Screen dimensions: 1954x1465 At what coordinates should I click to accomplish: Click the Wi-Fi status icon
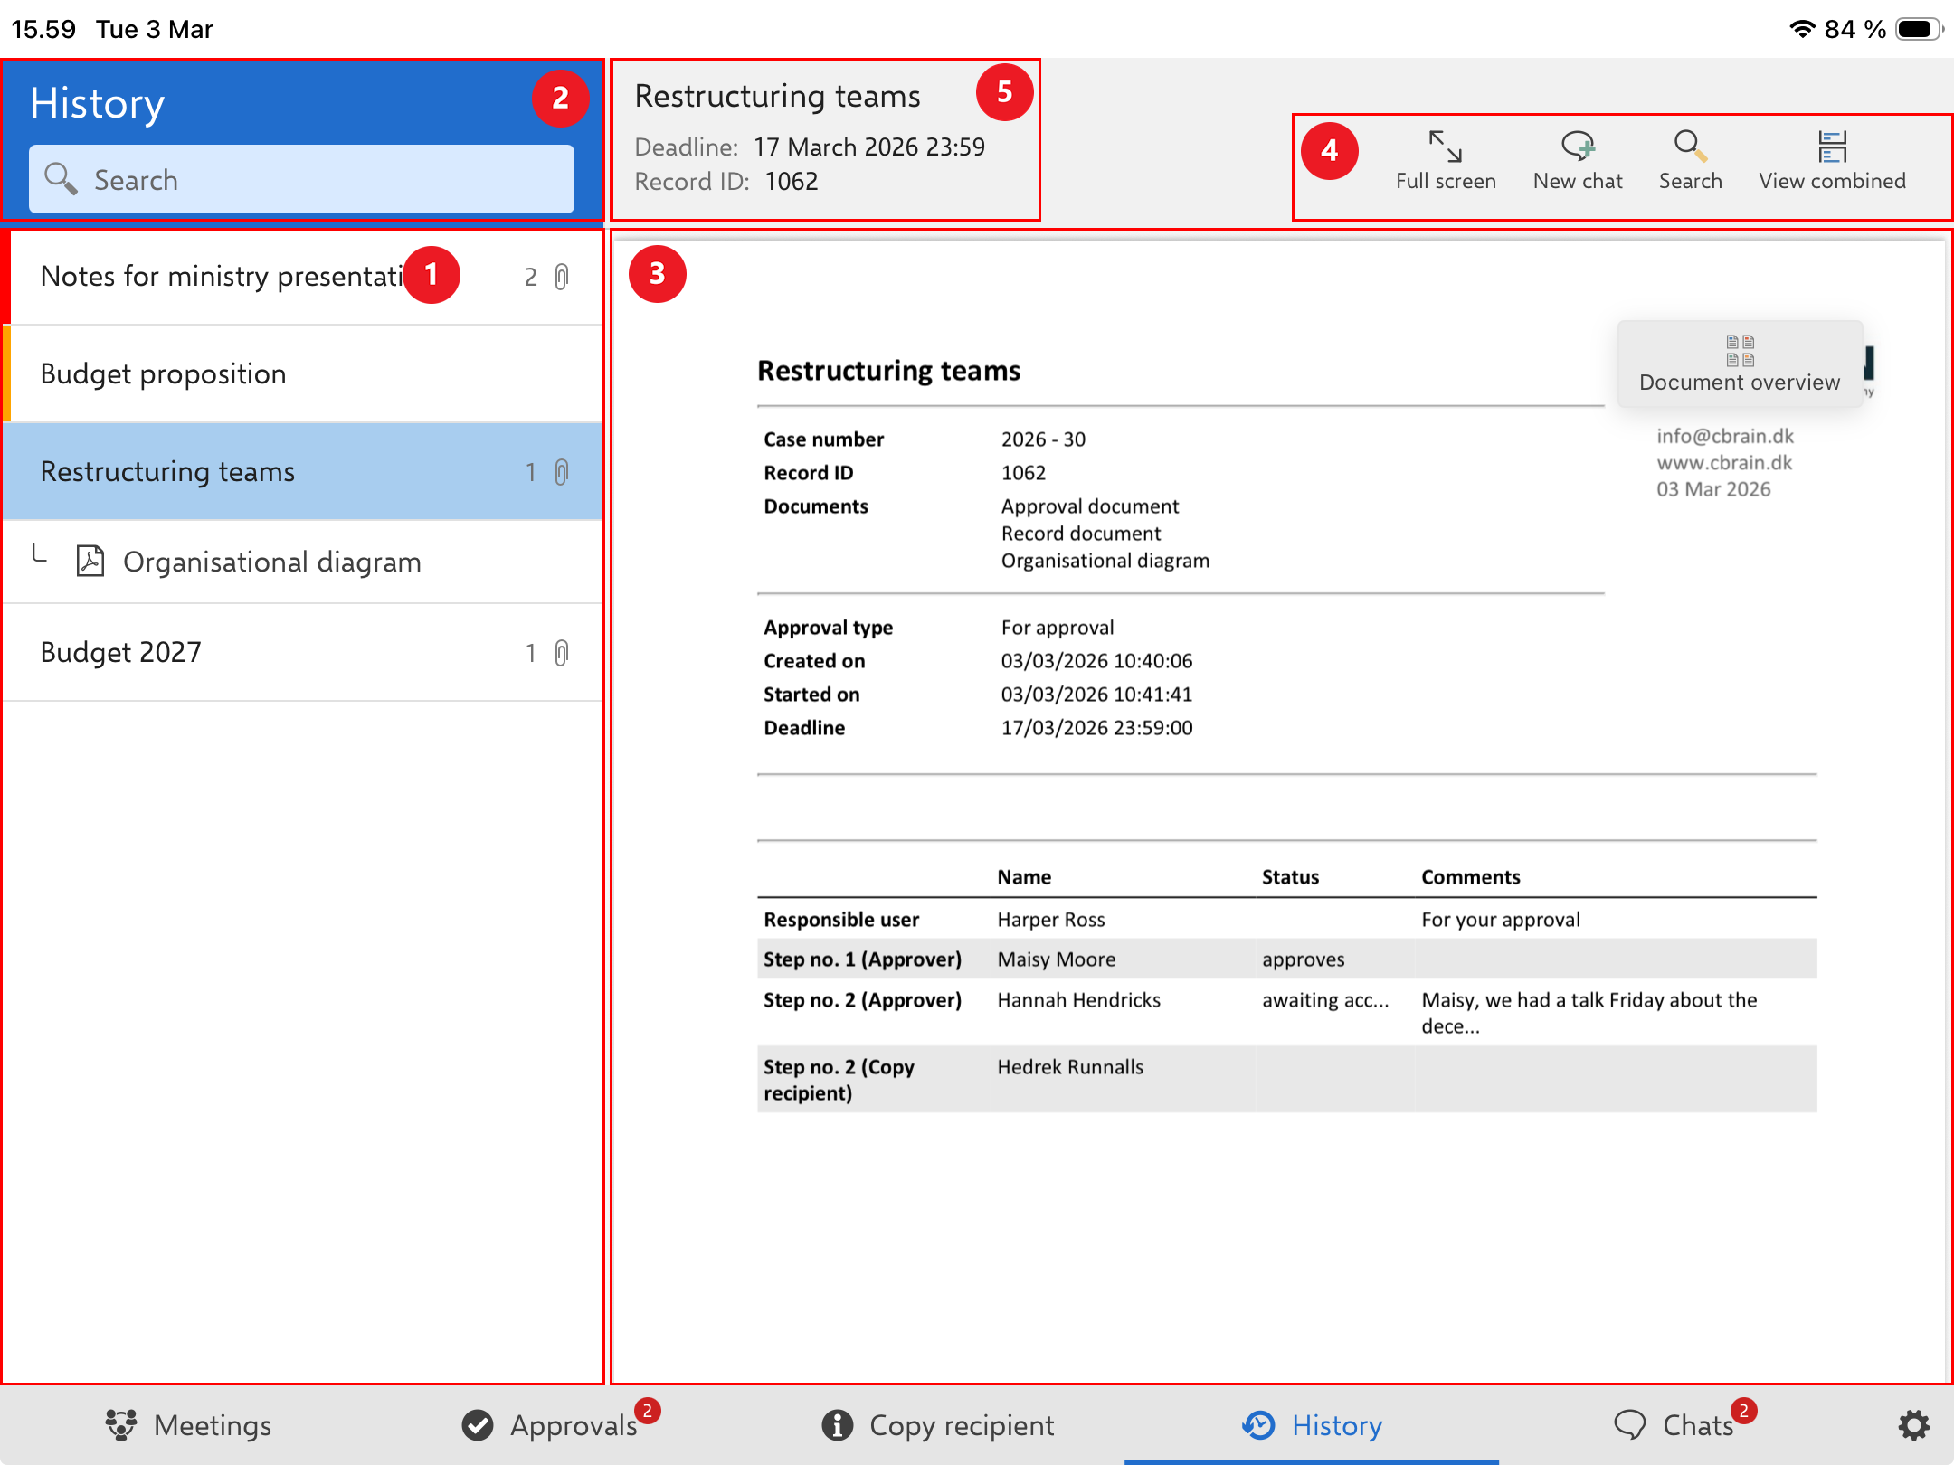[1802, 29]
